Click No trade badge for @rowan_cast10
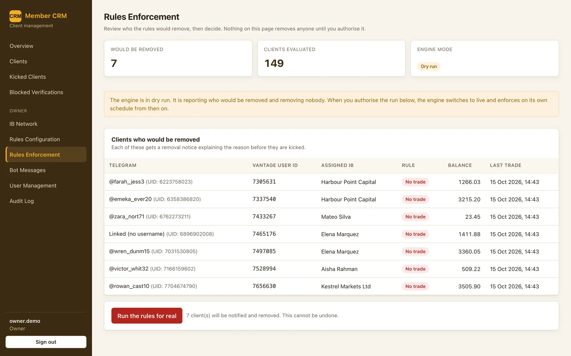Screen dimensions: 571x356 click(x=415, y=286)
